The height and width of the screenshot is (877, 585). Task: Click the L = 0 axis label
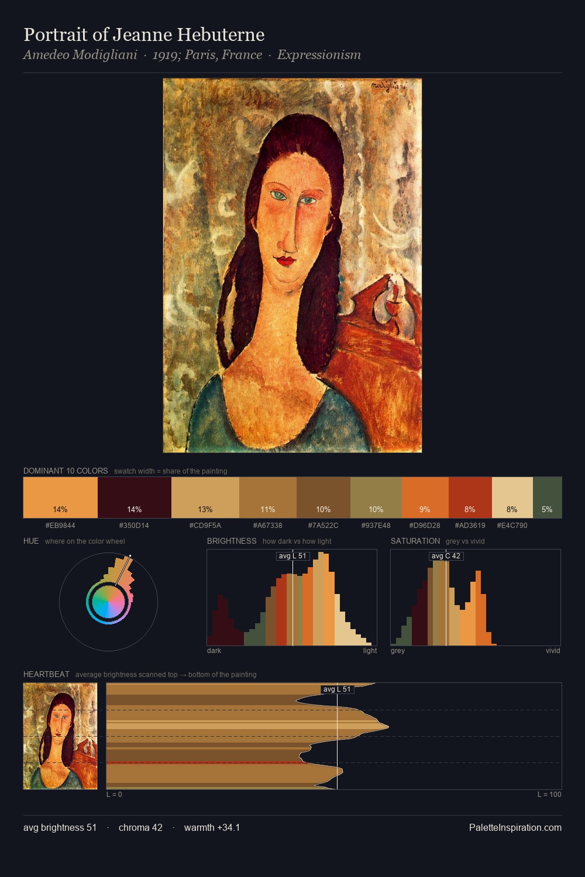coord(114,795)
